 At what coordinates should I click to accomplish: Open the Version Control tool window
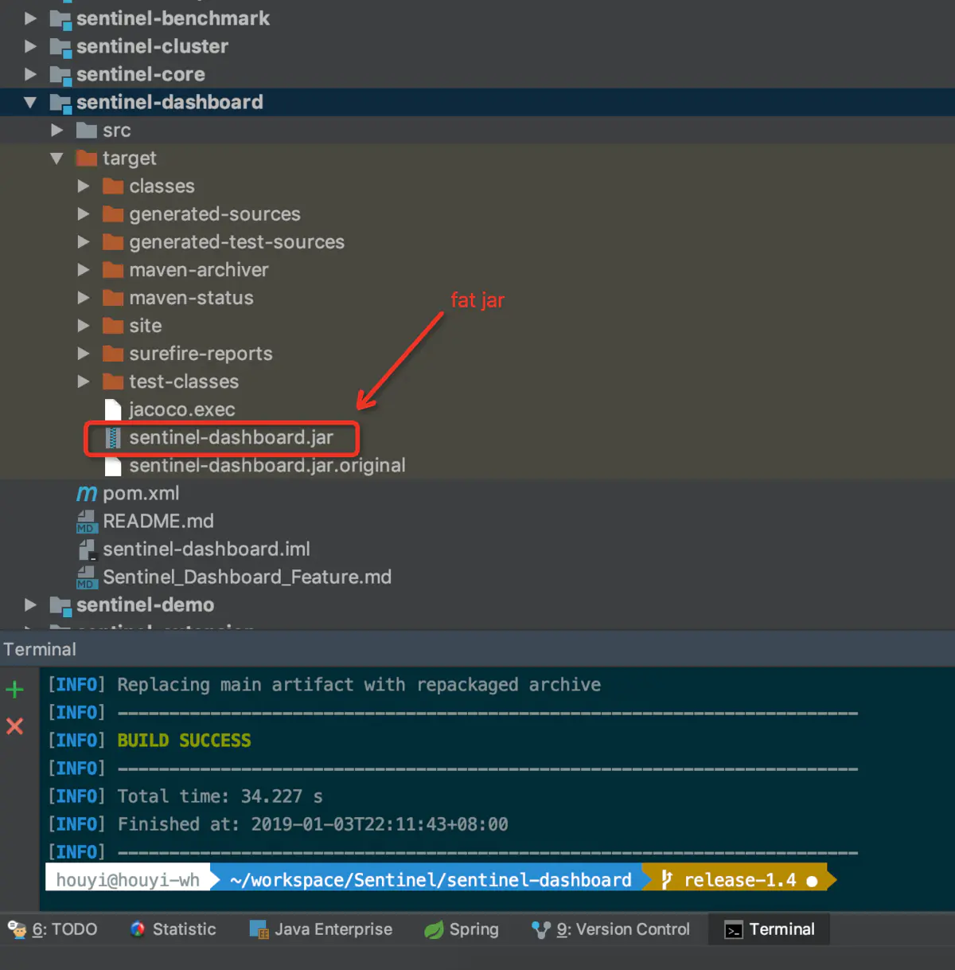pyautogui.click(x=610, y=929)
